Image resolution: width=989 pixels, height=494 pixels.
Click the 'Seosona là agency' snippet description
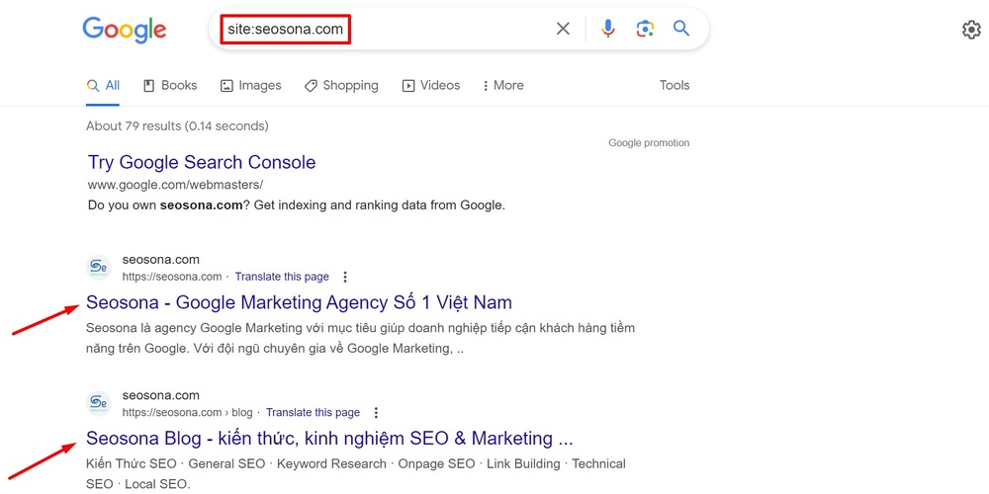(x=360, y=338)
